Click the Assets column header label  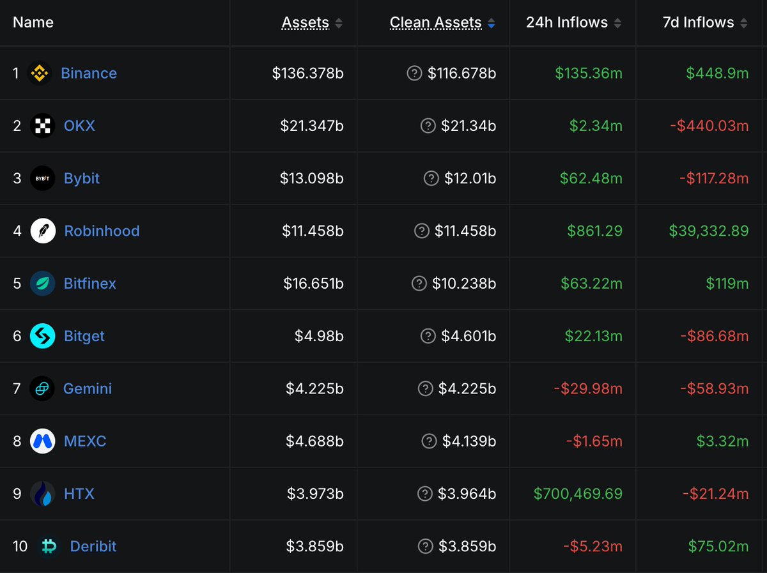click(306, 22)
